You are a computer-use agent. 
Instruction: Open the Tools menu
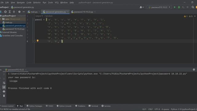click(50, 2)
